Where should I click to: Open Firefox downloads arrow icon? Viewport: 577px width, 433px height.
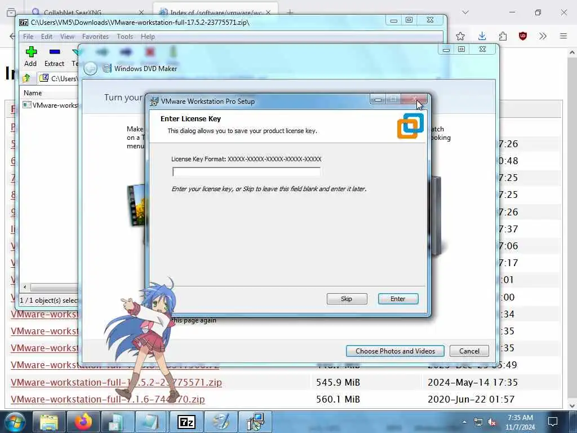pos(482,36)
